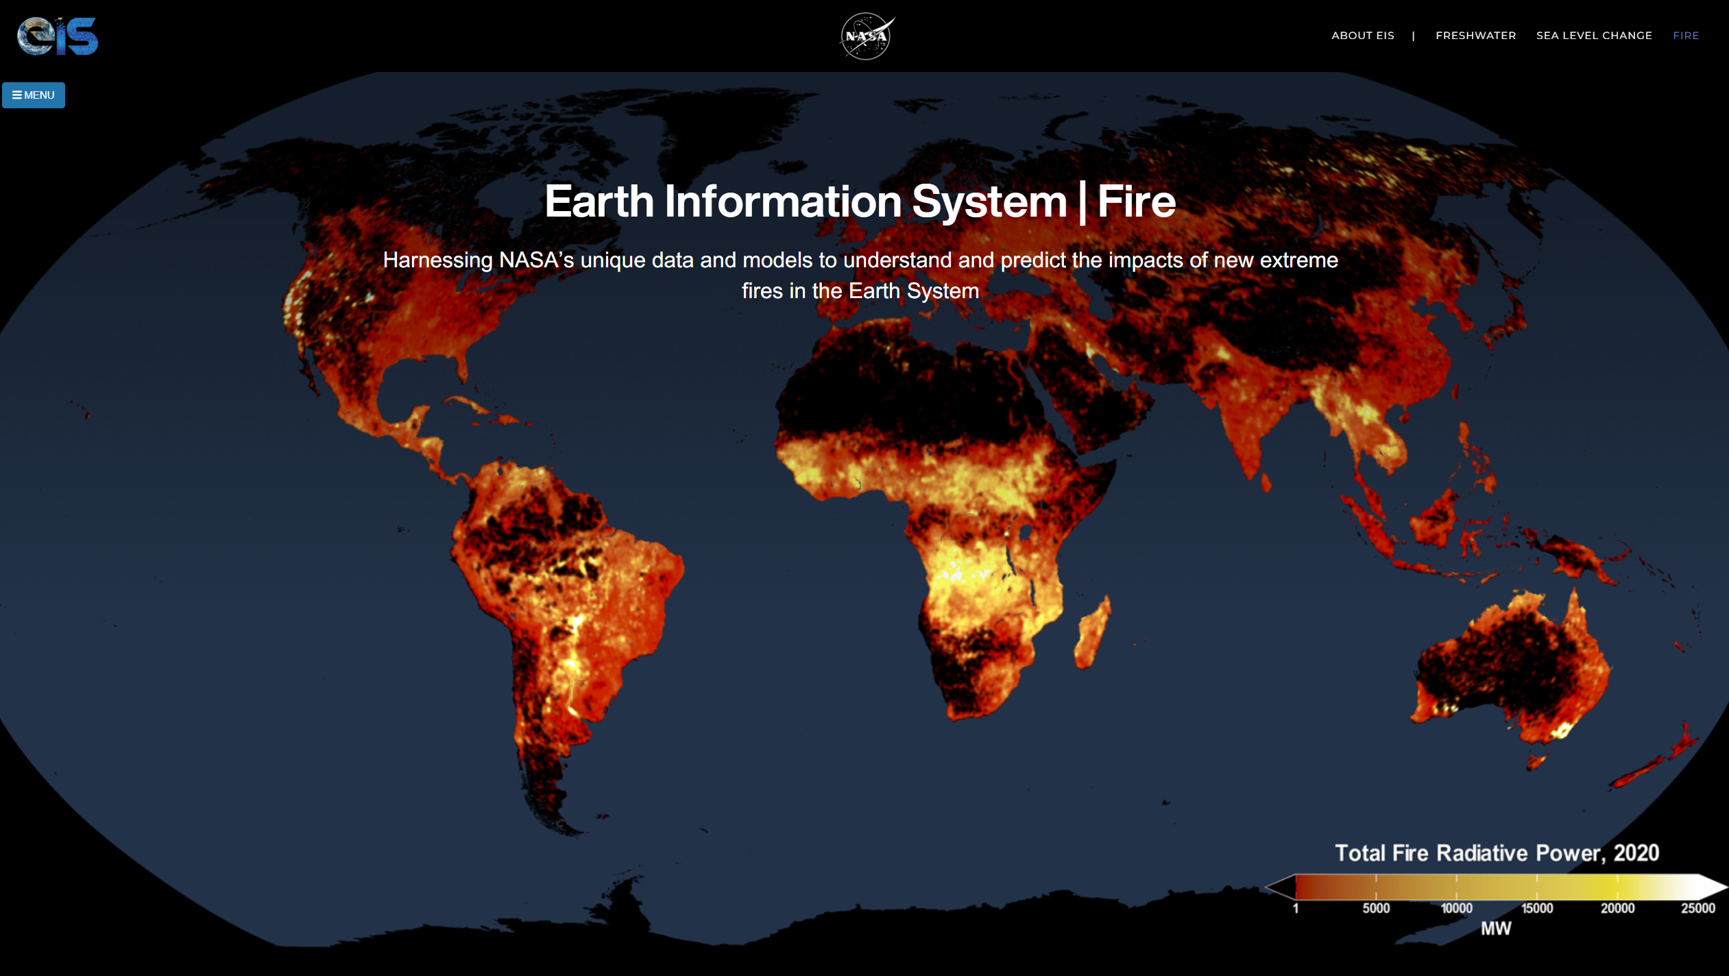Navigate to SEA LEVEL CHANGE
This screenshot has width=1729, height=976.
[x=1594, y=36]
